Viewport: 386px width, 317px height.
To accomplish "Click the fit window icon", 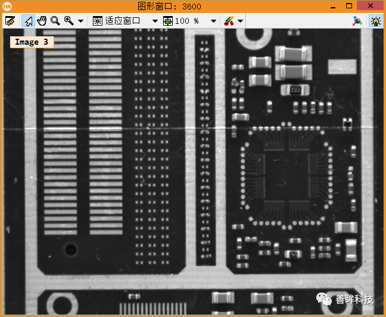I will click(x=98, y=21).
